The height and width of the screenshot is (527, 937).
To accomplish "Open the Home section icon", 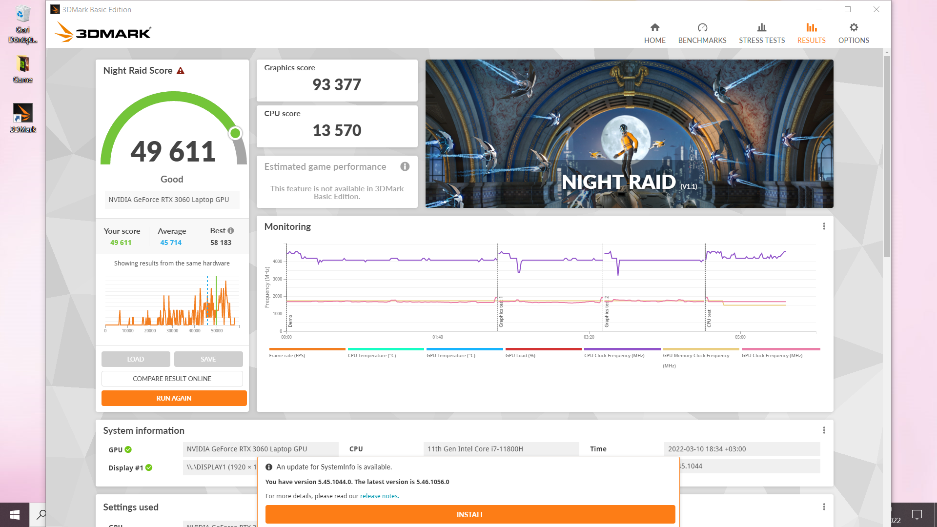I will (654, 28).
